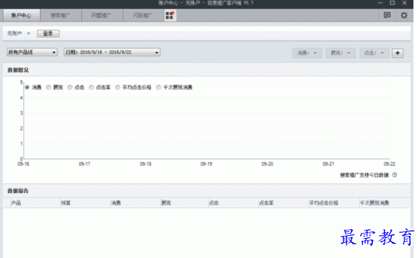
Task: Switch to 网盟推广 tab
Action: 102,16
